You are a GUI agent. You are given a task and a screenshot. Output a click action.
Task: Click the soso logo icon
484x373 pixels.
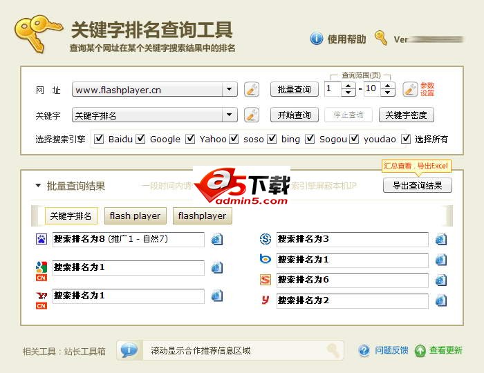click(x=265, y=239)
